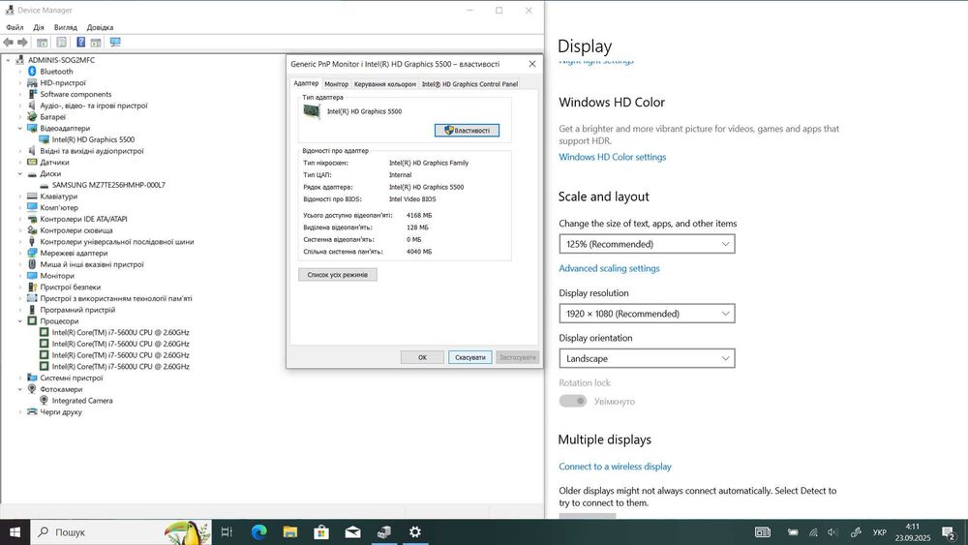Open the Файл menu
Screen dimensions: 968x545
point(15,27)
